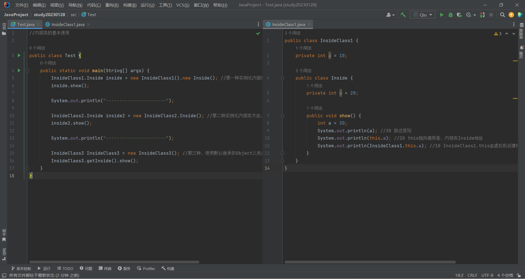Click run gutter arrow beside class Test

pyautogui.click(x=19, y=55)
